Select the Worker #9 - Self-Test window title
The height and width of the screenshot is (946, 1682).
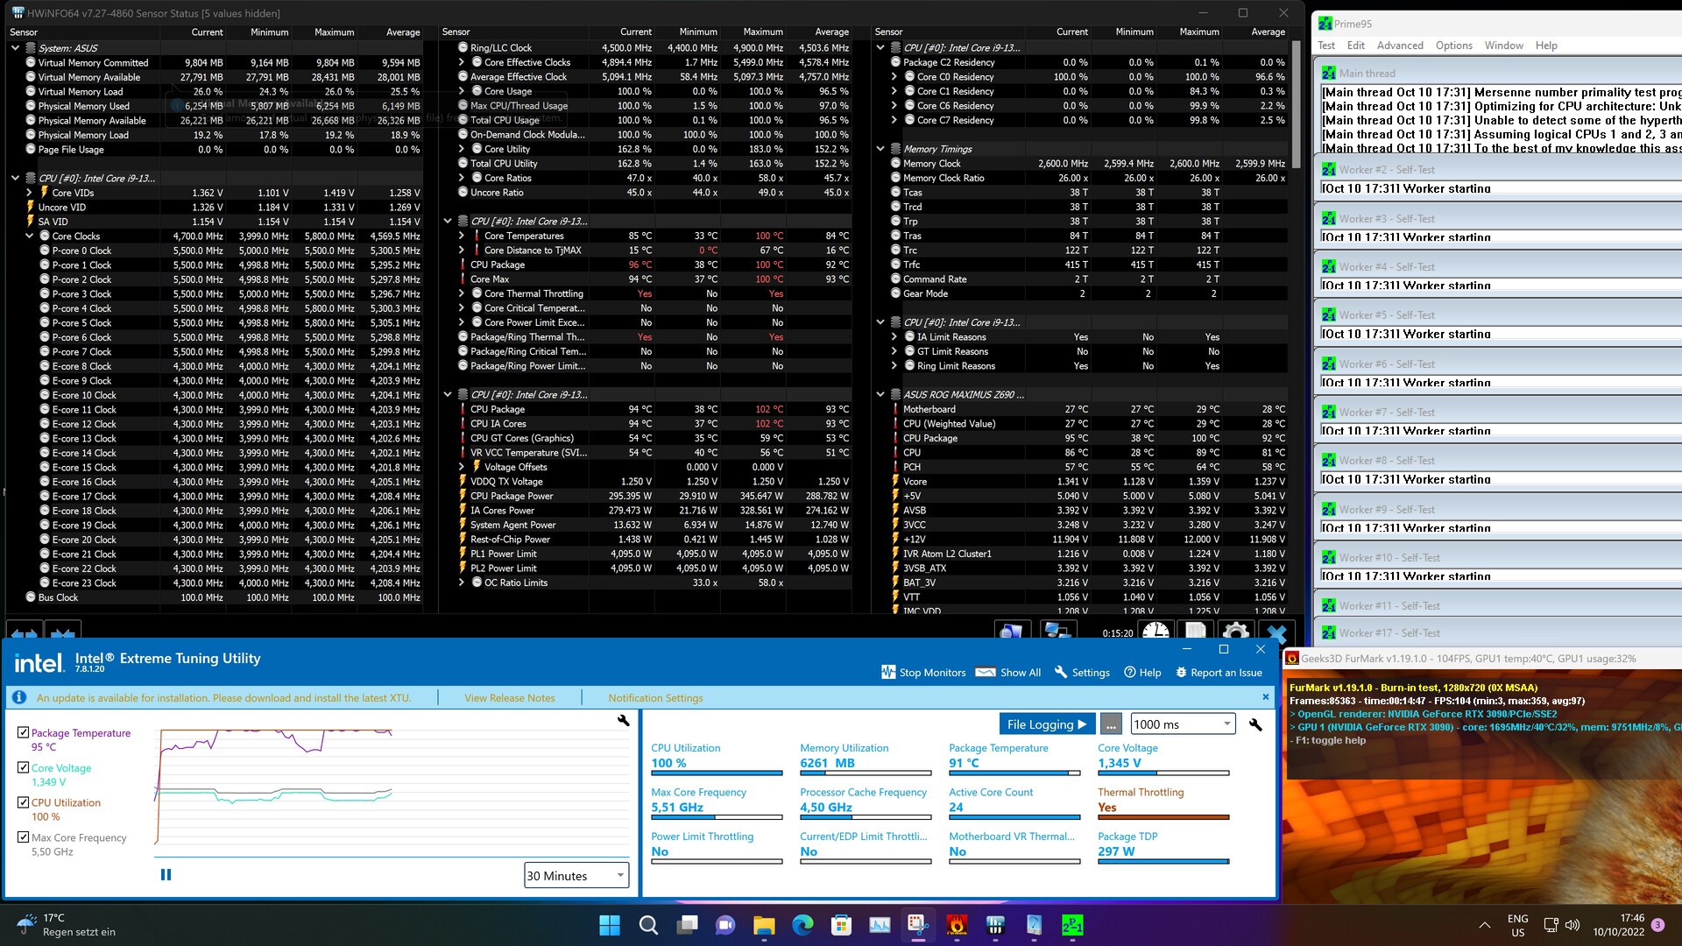pyautogui.click(x=1387, y=510)
